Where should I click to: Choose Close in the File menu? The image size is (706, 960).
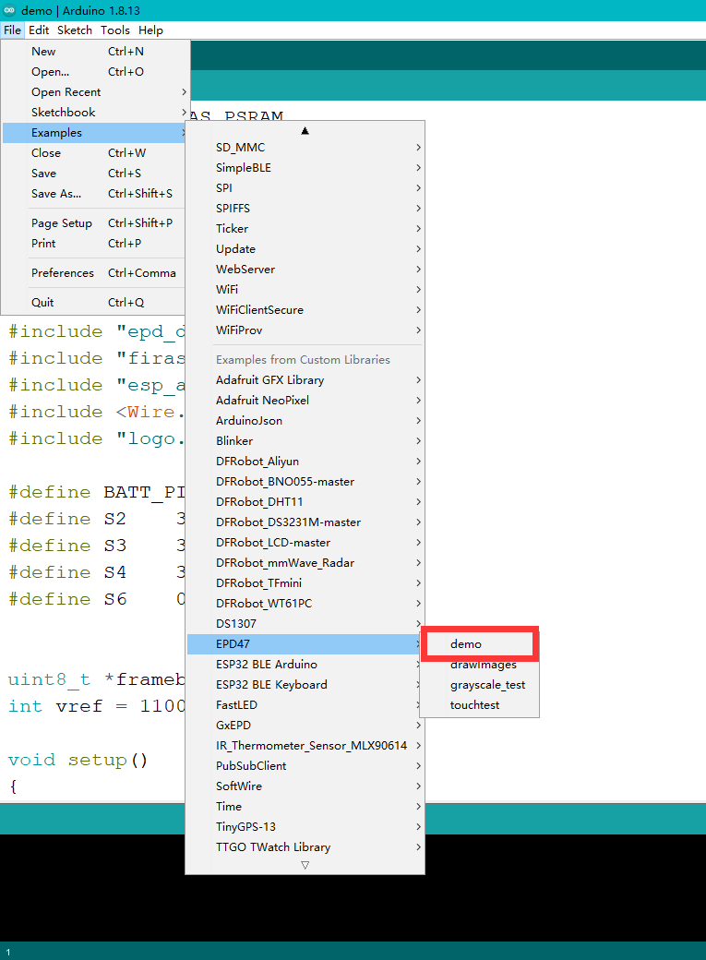95,152
